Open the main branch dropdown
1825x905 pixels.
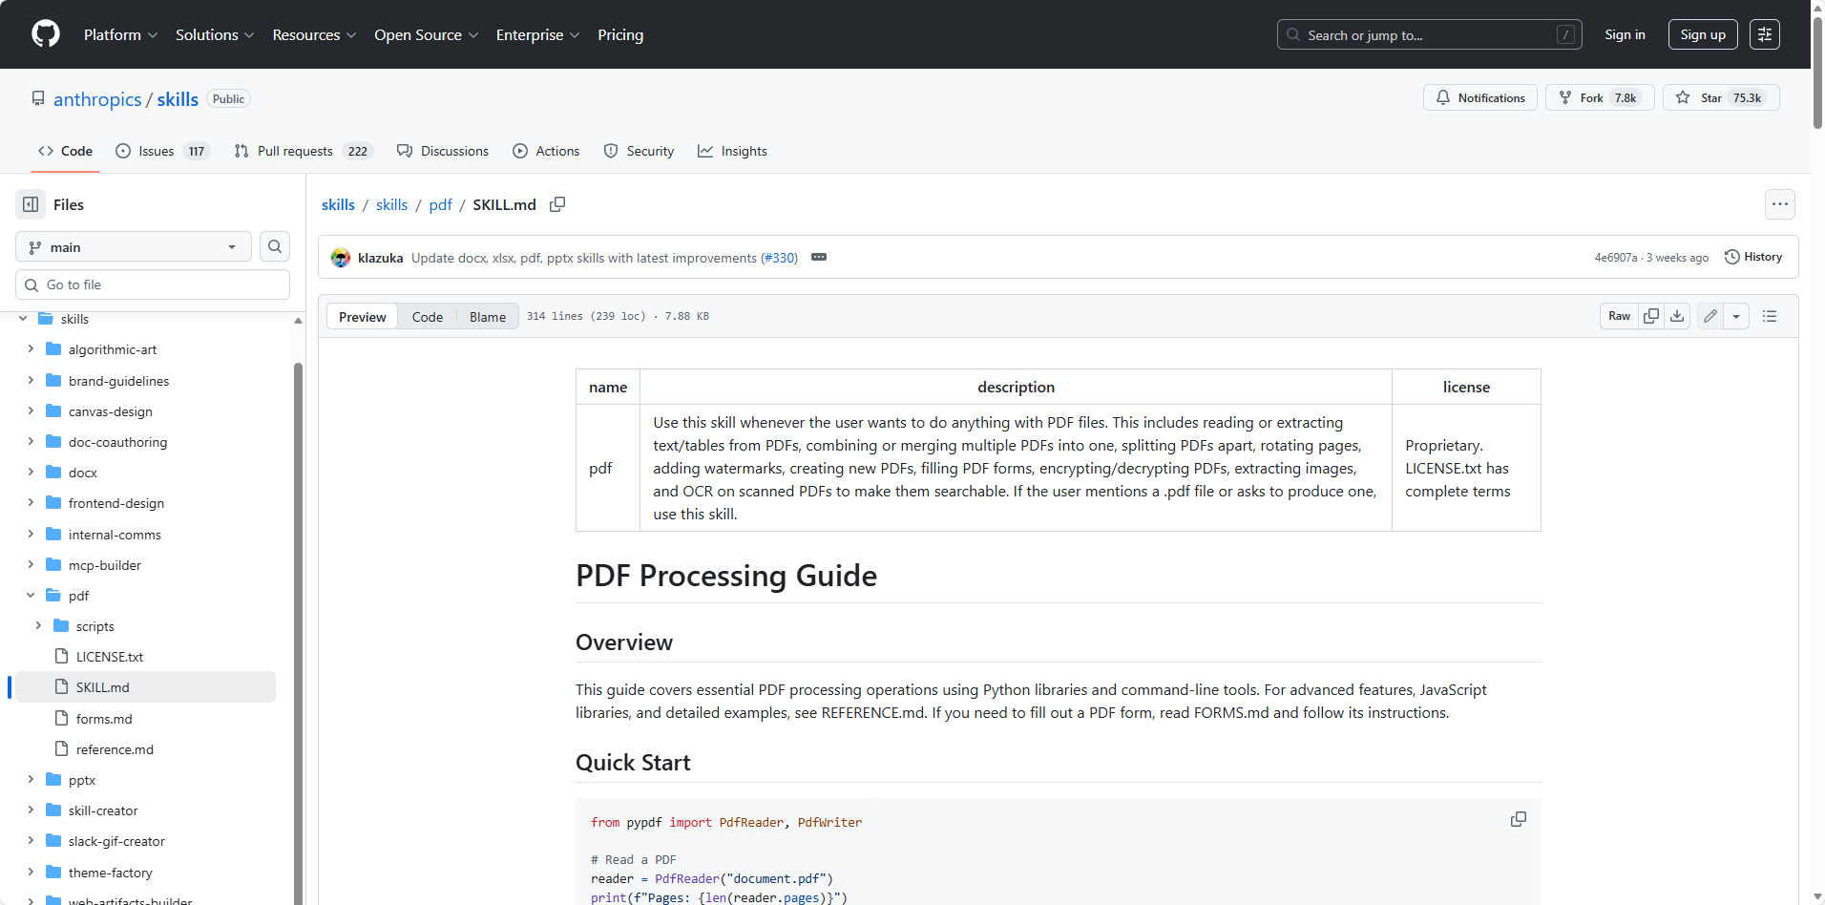tap(134, 246)
